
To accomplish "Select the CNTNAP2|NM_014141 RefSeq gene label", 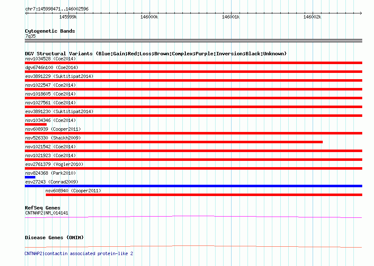I will click(46, 213).
